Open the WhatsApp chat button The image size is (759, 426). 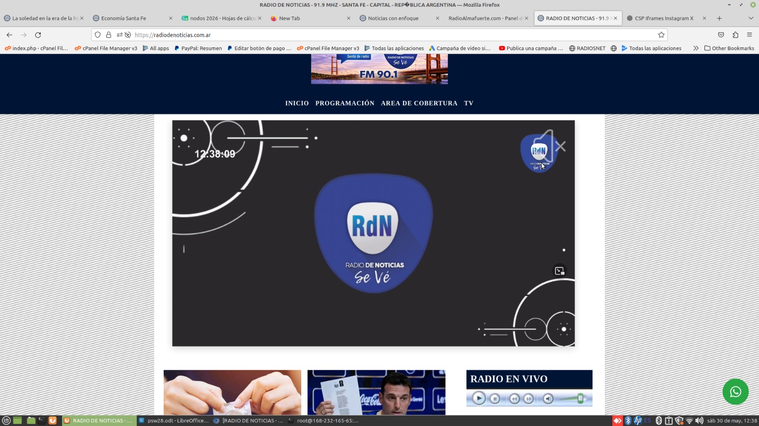coord(735,391)
